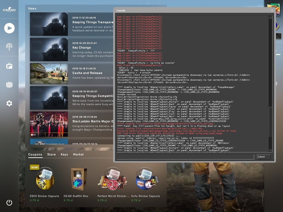Image resolution: width=283 pixels, height=212 pixels.
Task: Click the console scrollbar thumb
Action: (270, 122)
